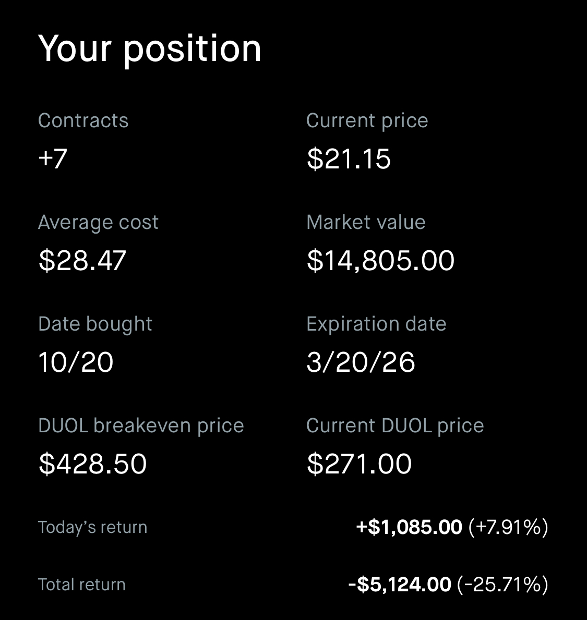
Task: Click the Market value label
Action: tap(366, 223)
